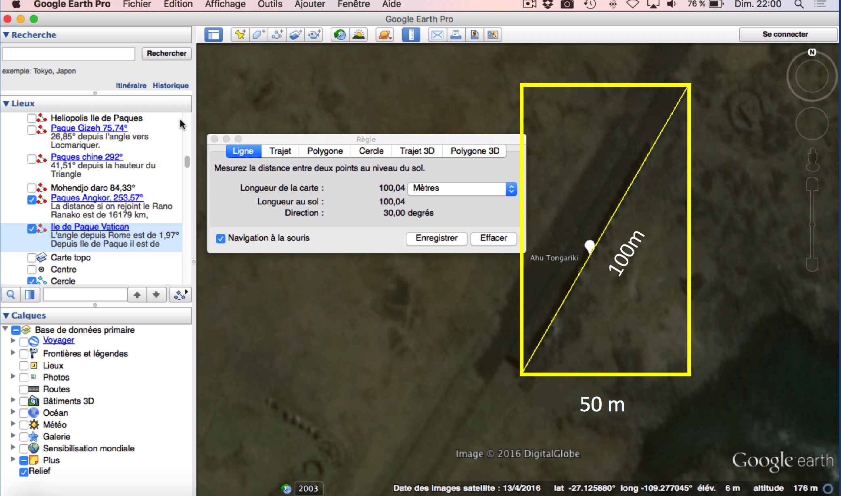Collapse the Recherche panel

(6, 35)
